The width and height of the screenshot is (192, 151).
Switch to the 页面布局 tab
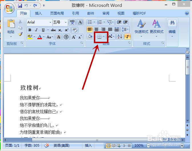pyautogui.click(x=57, y=13)
